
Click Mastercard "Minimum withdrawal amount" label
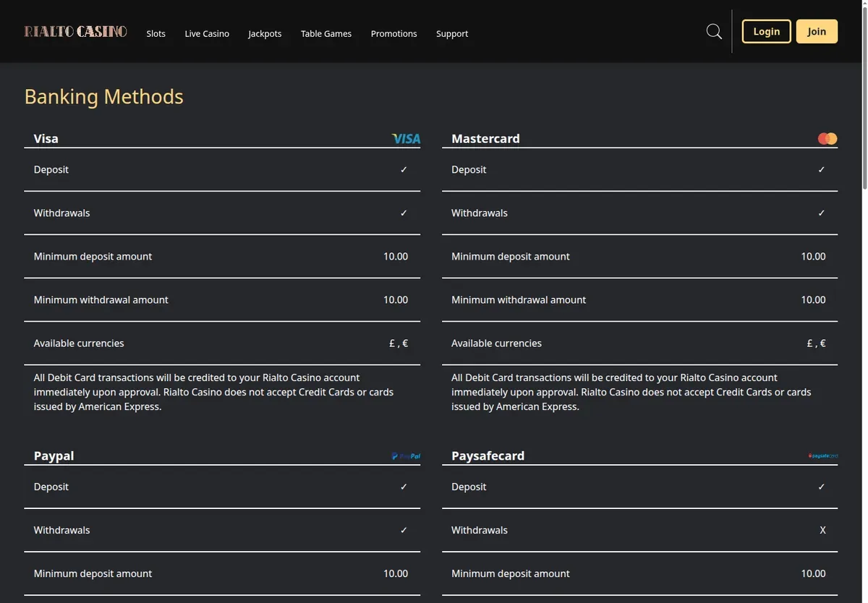[519, 299]
